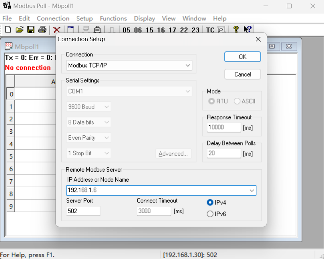The image size is (324, 259).
Task: Click the red X disconnect icon
Action: click(56, 30)
